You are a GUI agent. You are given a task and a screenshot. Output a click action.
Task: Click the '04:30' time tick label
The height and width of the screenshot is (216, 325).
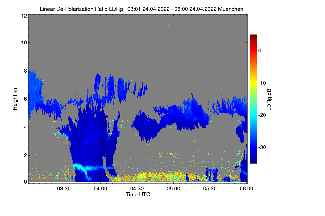point(137,189)
